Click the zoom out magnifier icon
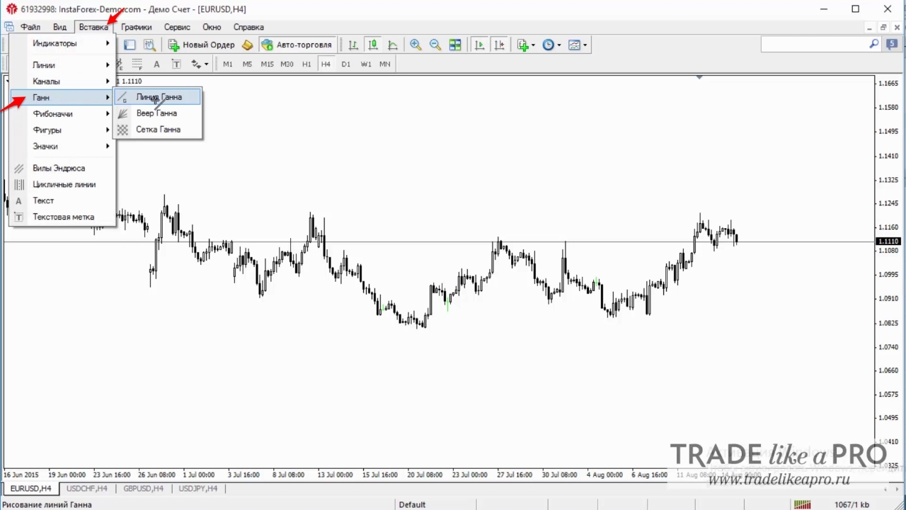906x510 pixels. [435, 45]
